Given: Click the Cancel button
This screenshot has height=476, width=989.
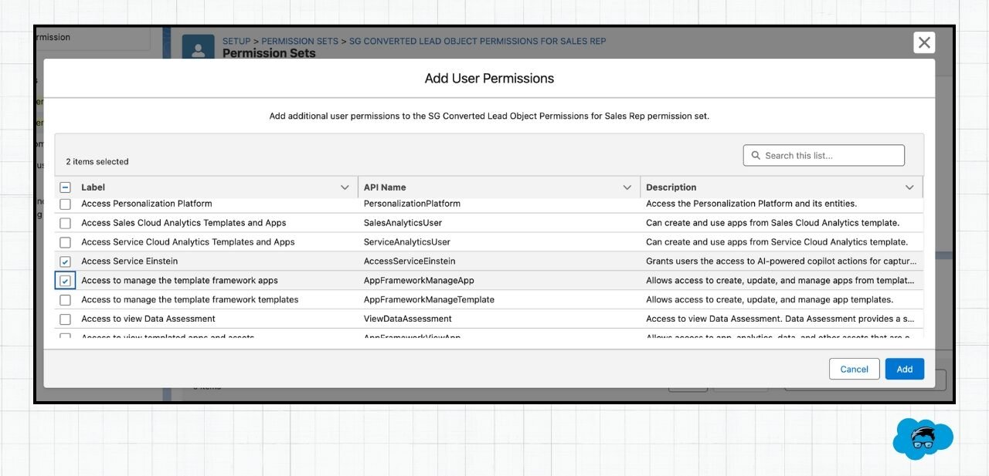Looking at the screenshot, I should [x=855, y=369].
